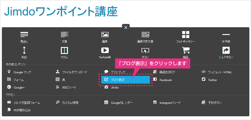Select PDF埋め込み add-on

pos(19,110)
